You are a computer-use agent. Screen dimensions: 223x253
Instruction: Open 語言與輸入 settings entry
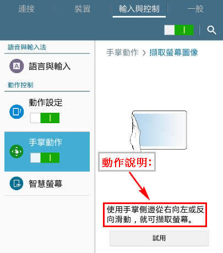point(47,66)
